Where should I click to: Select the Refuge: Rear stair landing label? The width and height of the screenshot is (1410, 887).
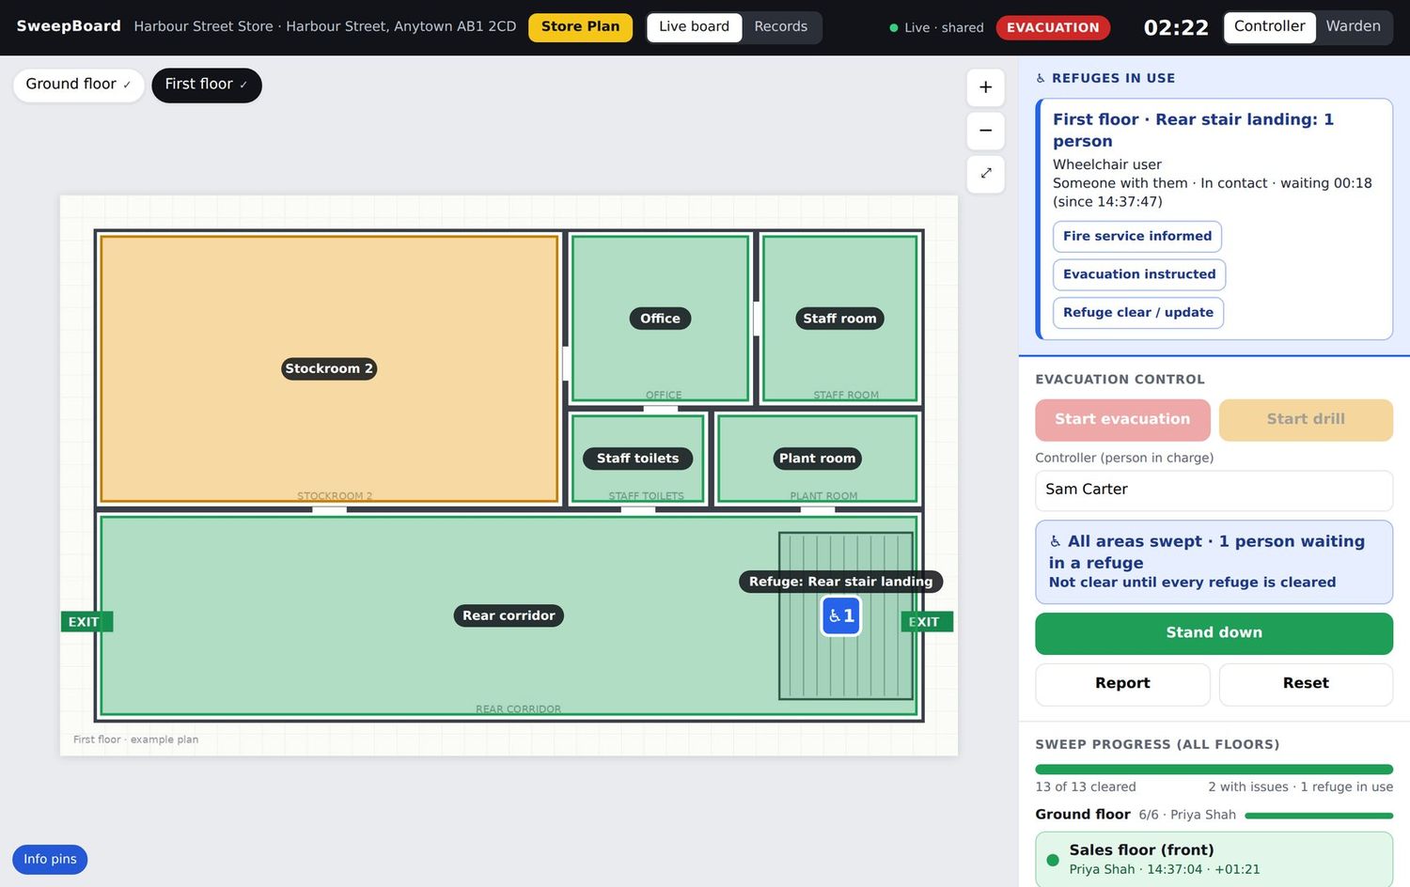pos(840,582)
